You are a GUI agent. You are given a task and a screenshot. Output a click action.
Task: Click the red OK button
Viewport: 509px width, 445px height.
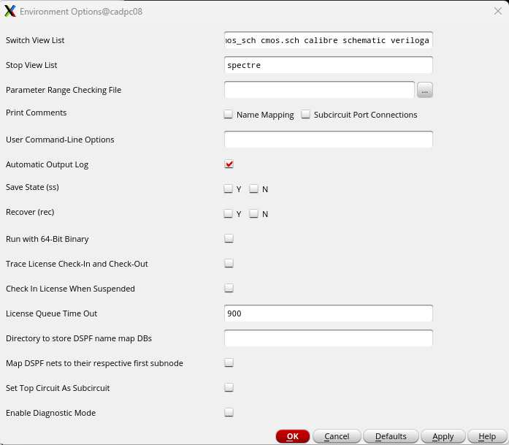(293, 436)
